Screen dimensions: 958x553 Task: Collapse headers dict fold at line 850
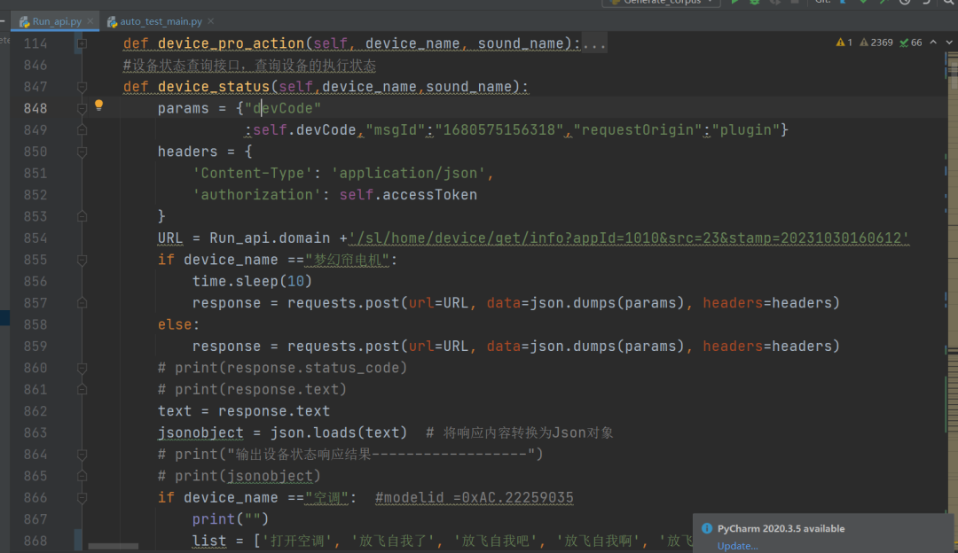(82, 152)
